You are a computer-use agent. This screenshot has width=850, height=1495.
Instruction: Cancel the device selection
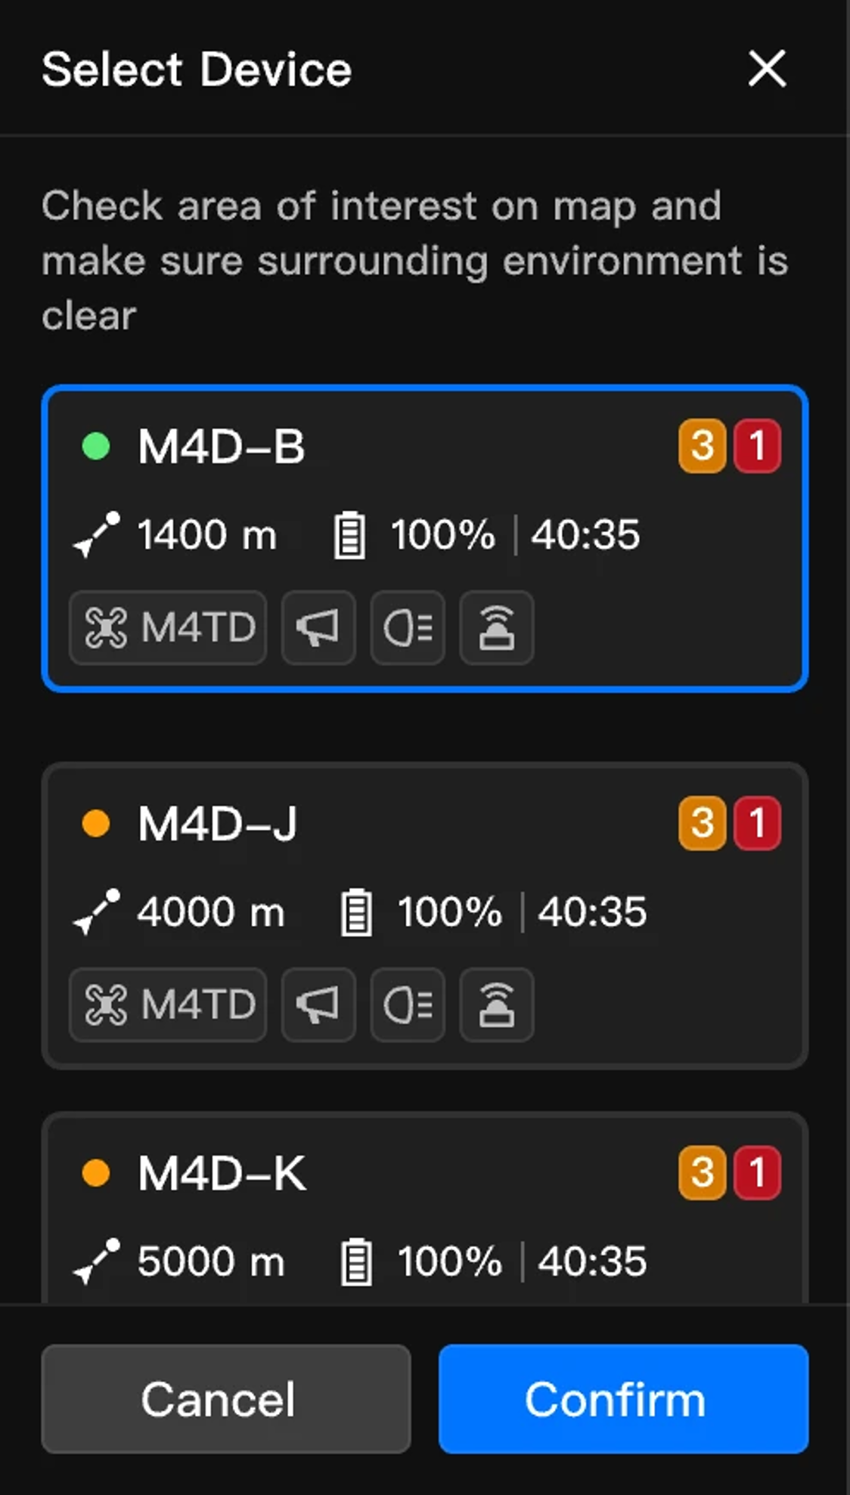tap(226, 1399)
